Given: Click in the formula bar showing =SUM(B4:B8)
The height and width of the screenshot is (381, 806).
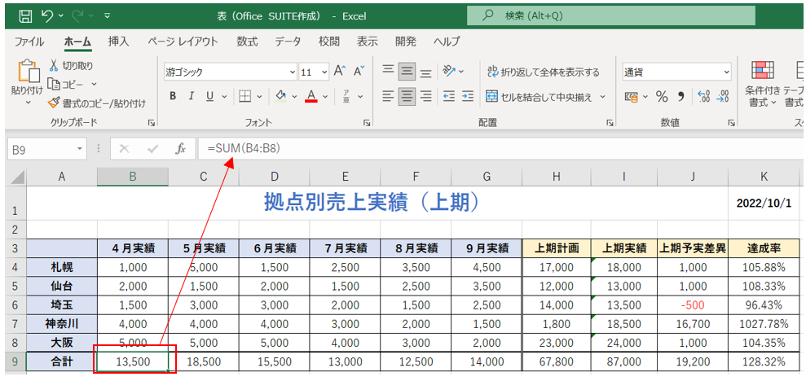Looking at the screenshot, I should tap(489, 149).
